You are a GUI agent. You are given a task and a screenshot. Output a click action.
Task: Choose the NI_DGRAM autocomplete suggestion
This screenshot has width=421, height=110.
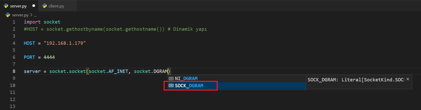[186, 79]
